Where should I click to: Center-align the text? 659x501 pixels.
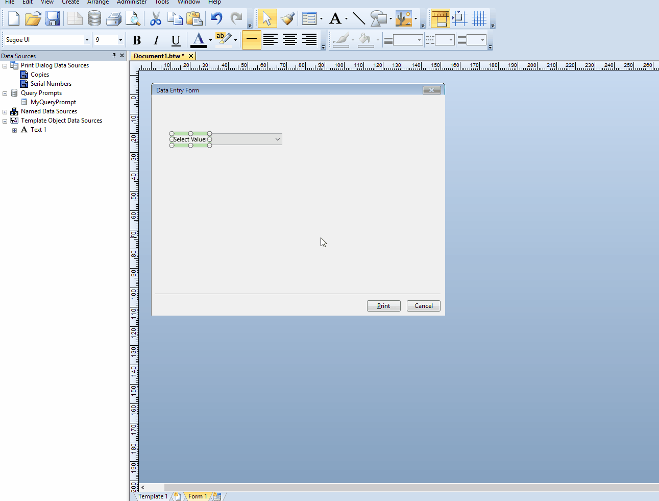[x=290, y=39]
